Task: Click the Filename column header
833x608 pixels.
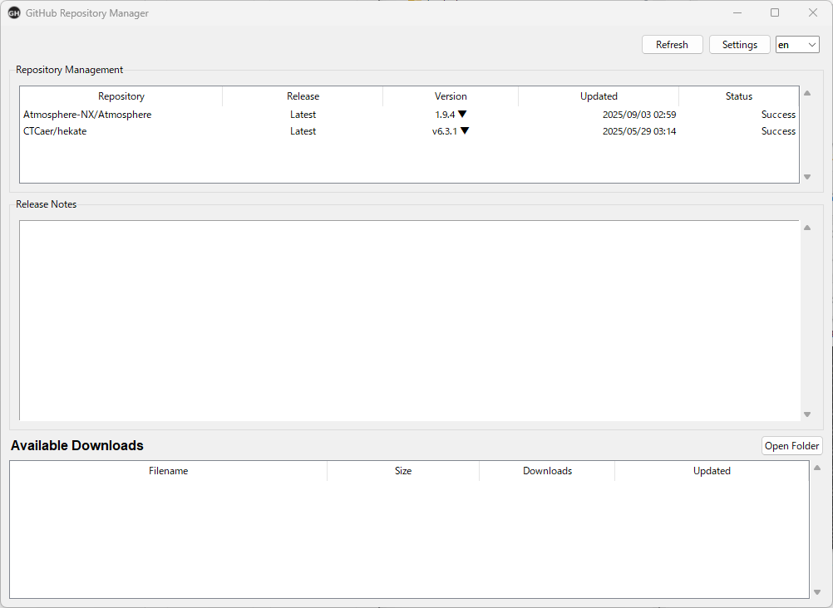Action: (169, 471)
